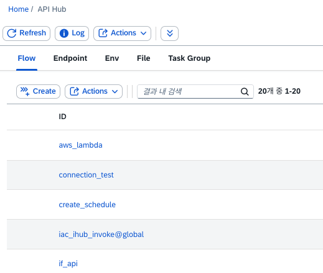This screenshot has height=273, width=323.
Task: Focus the search within results field
Action: [x=195, y=91]
